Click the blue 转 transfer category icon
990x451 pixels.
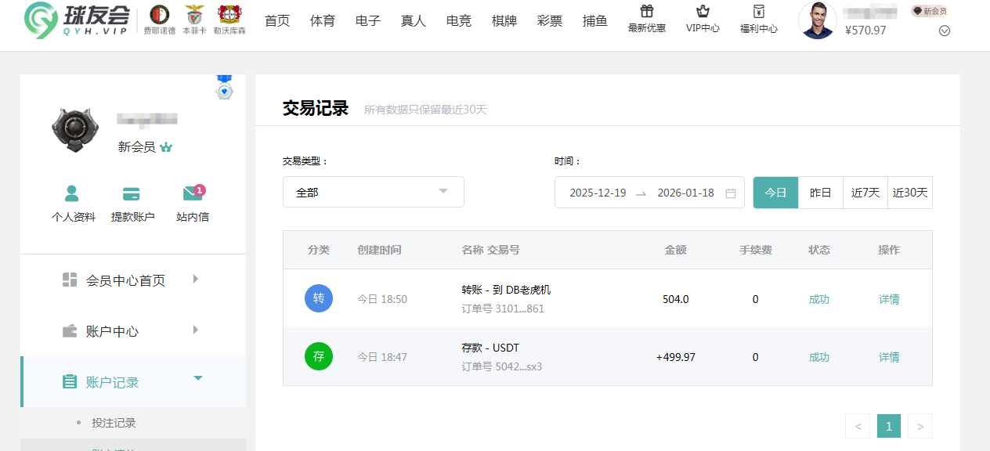click(x=318, y=298)
